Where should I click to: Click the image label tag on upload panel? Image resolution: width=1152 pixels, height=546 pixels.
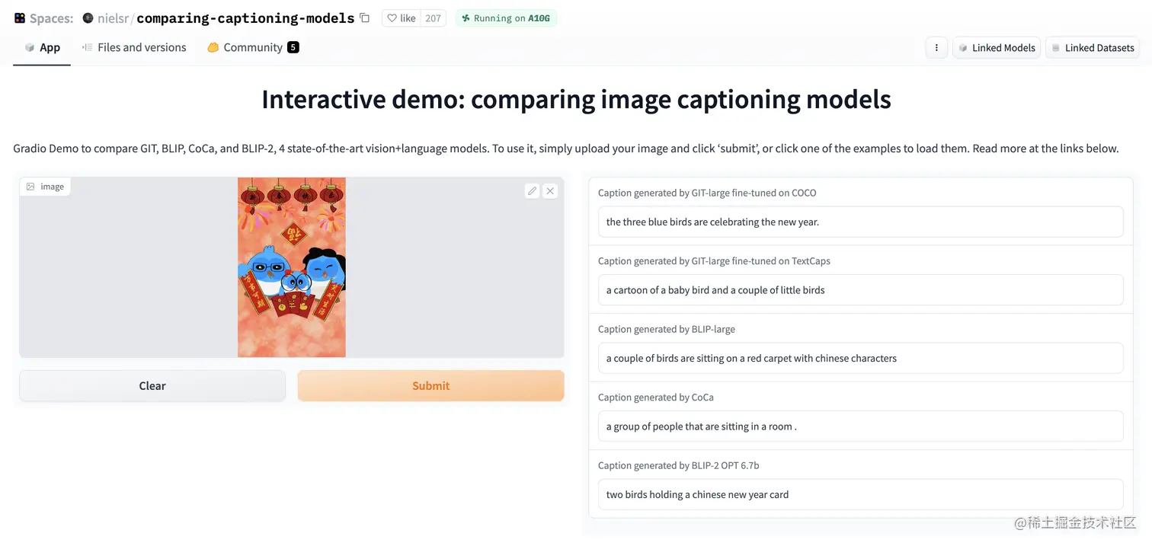click(x=45, y=187)
